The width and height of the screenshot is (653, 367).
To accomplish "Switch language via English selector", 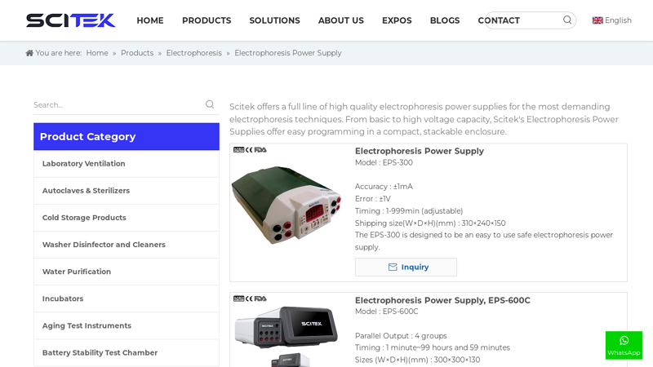I will click(x=618, y=20).
